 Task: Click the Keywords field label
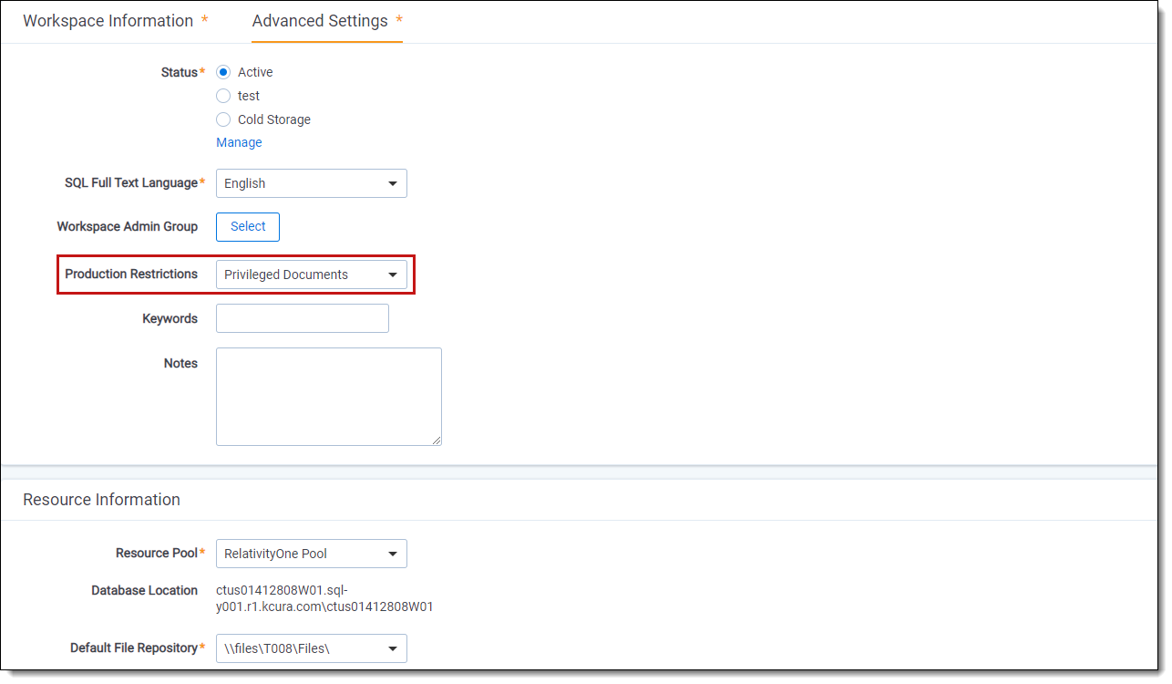pyautogui.click(x=170, y=318)
